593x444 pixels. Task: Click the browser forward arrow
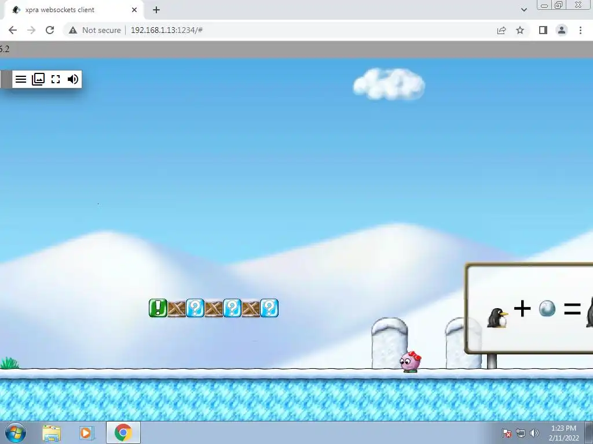tap(31, 30)
